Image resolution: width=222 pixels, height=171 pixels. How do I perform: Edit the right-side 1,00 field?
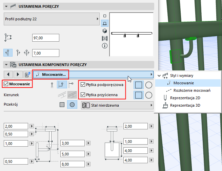pos(136,142)
